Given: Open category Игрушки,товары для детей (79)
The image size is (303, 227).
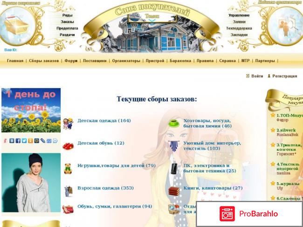Looking at the screenshot, I should click(117, 165).
